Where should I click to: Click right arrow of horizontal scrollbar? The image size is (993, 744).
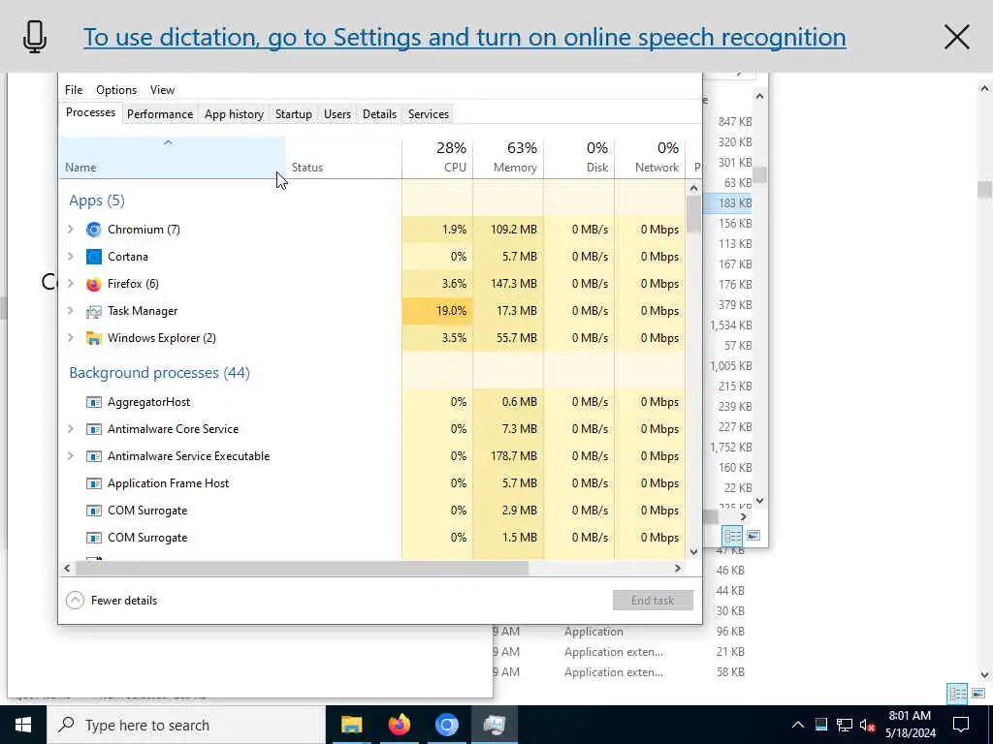[x=678, y=568]
